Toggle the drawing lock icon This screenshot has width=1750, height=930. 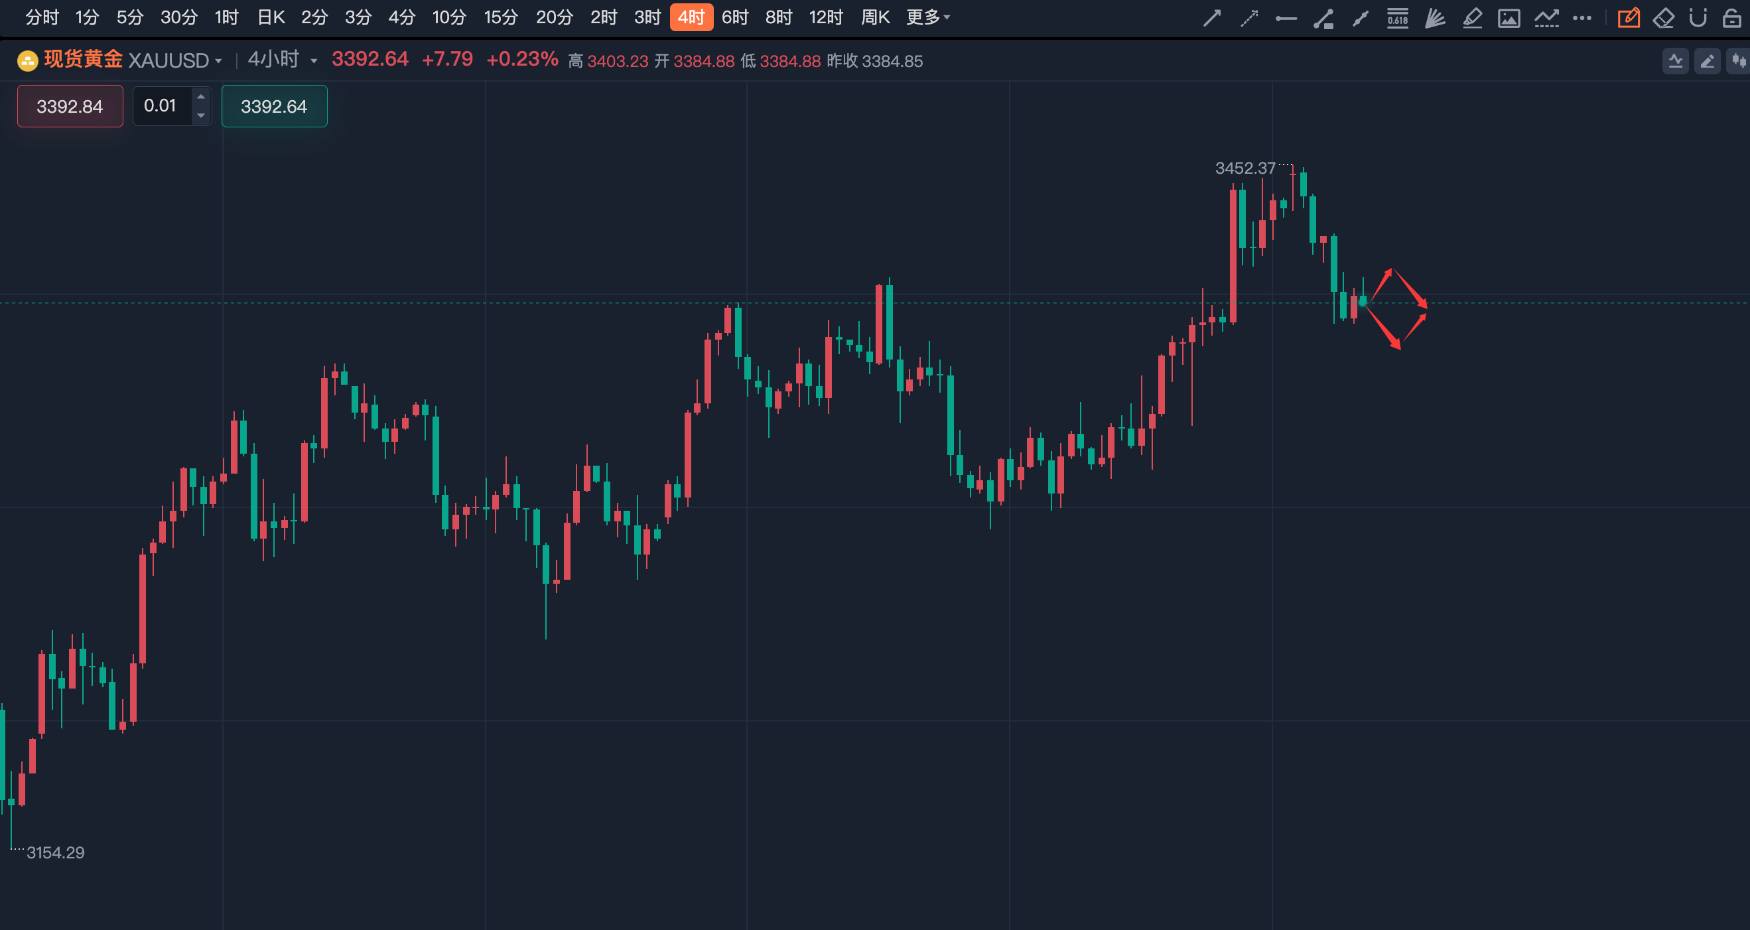(1731, 18)
